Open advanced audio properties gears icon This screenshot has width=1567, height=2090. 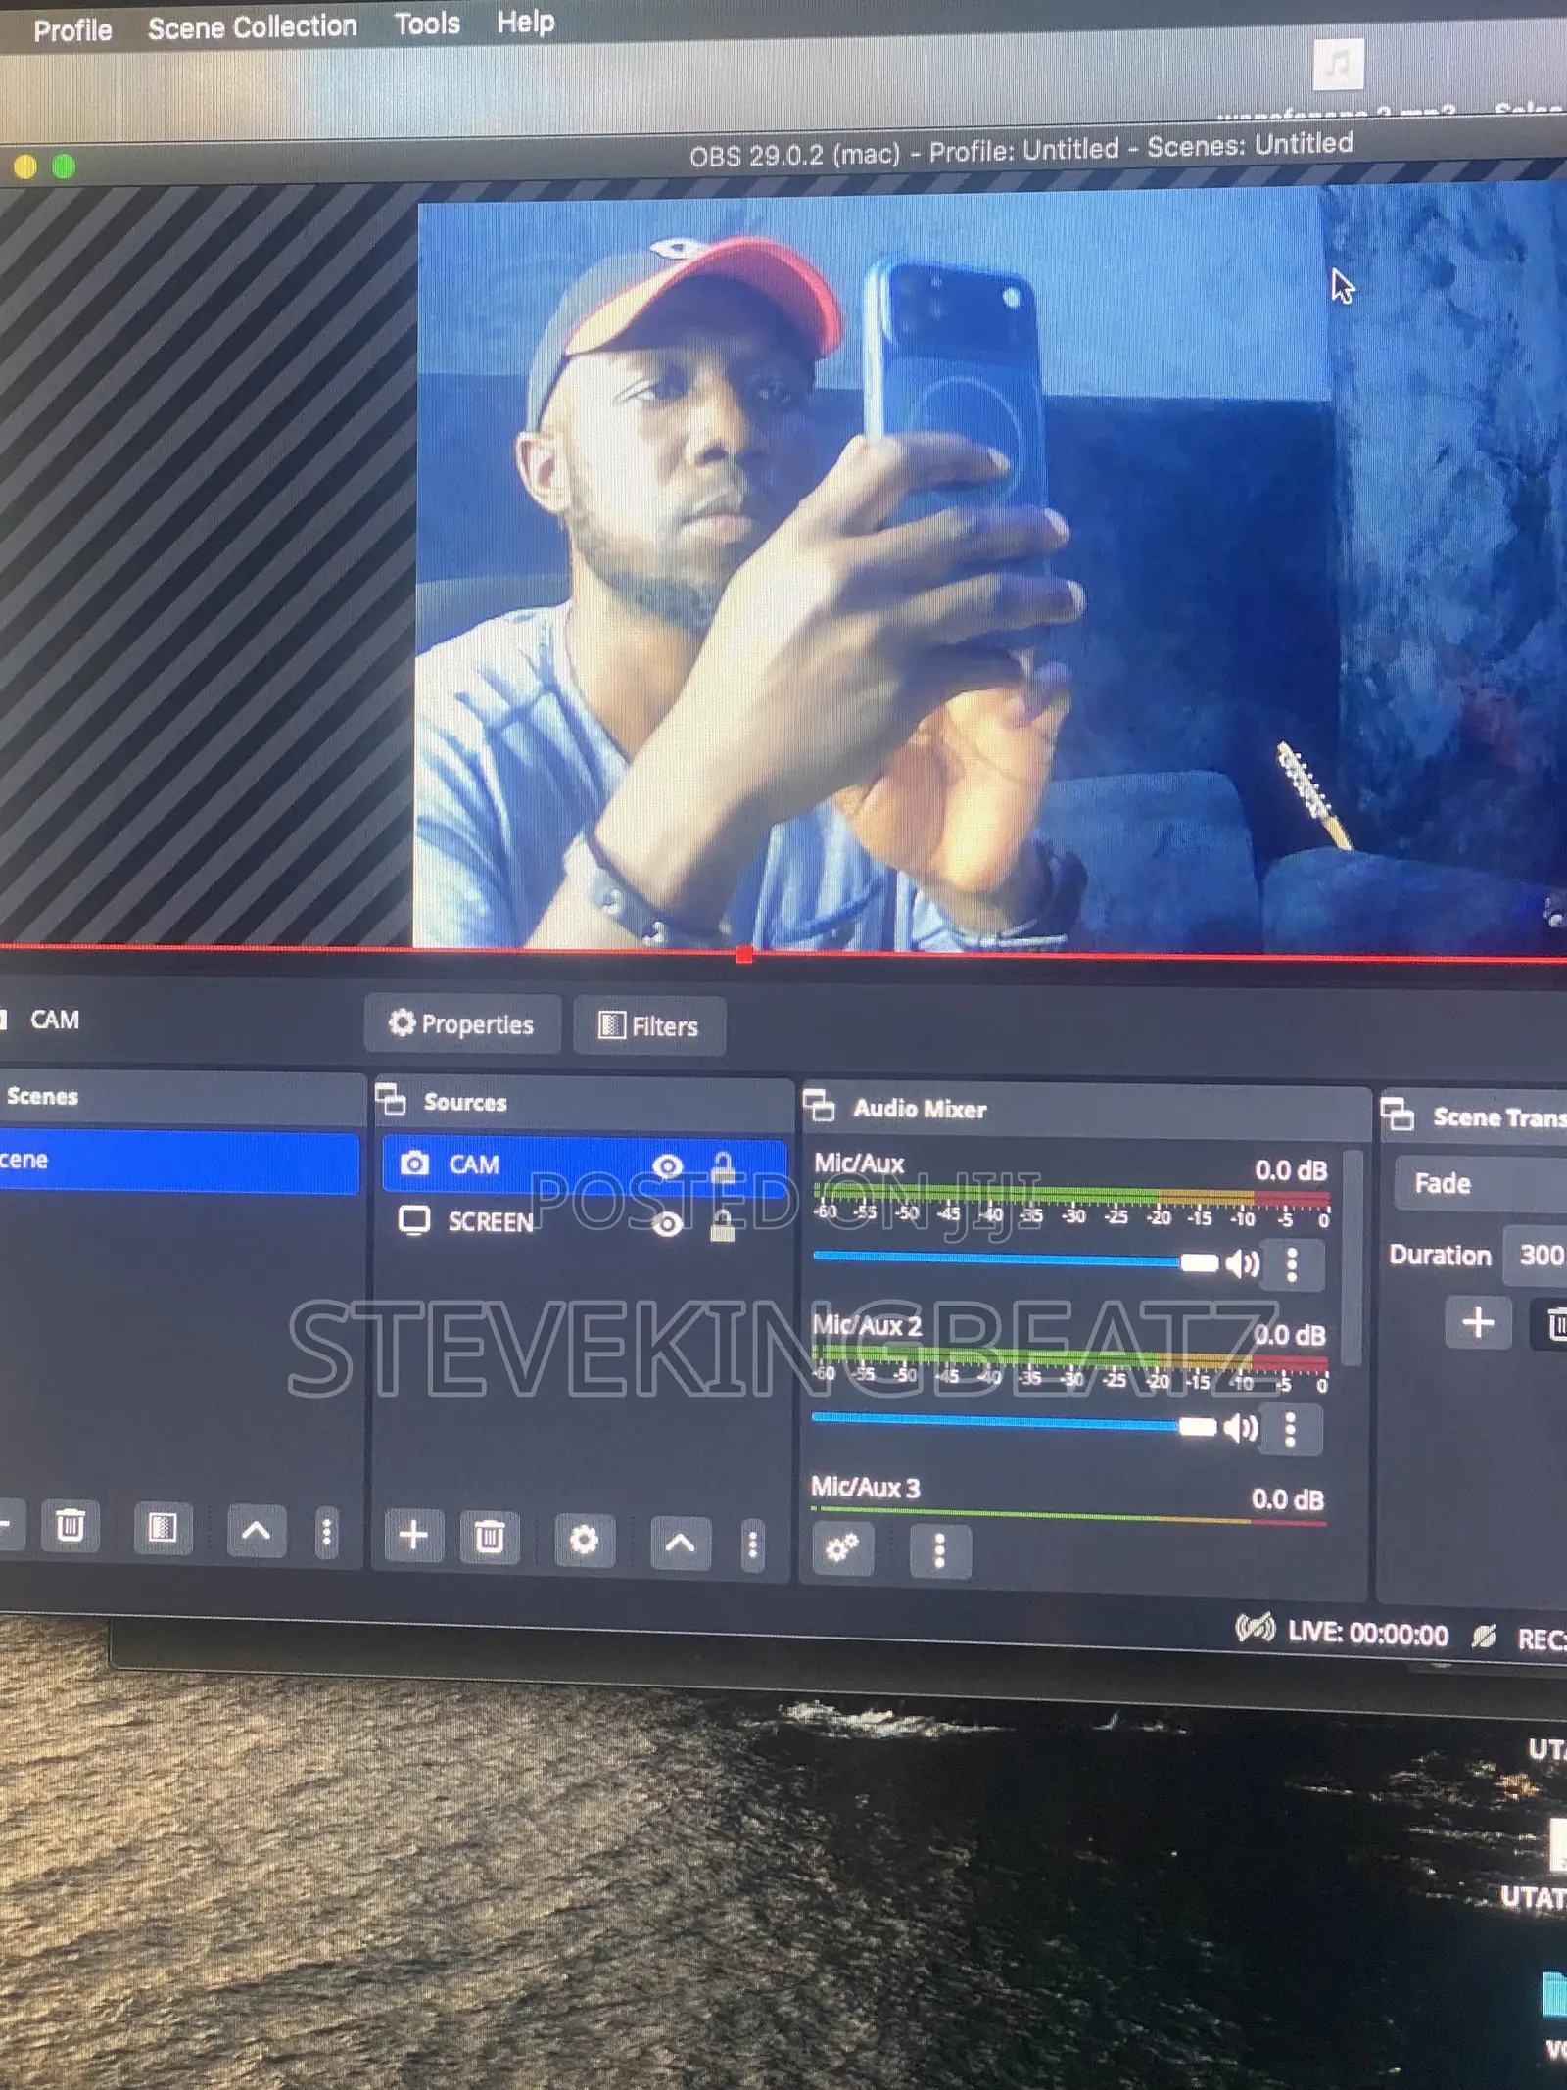tap(842, 1548)
